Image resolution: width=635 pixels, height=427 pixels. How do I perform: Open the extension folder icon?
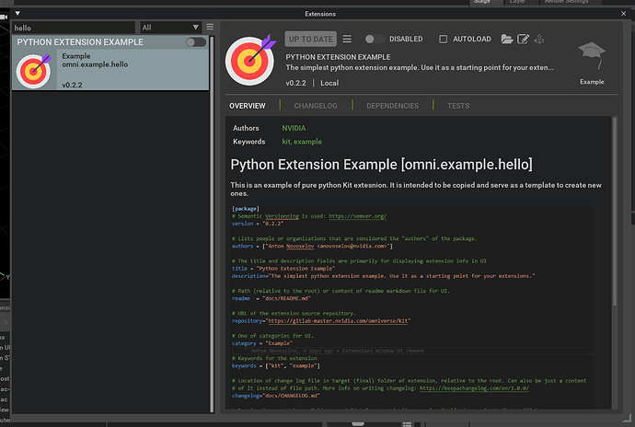(x=507, y=39)
